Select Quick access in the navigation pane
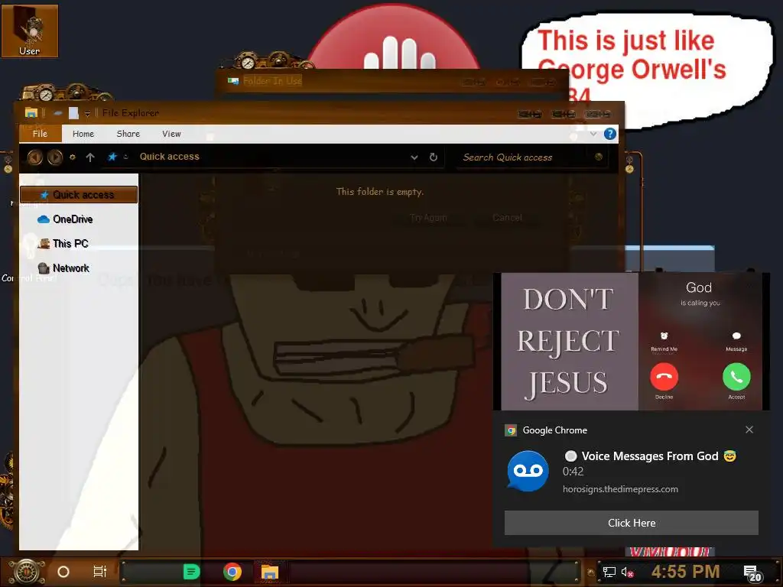 tap(79, 195)
